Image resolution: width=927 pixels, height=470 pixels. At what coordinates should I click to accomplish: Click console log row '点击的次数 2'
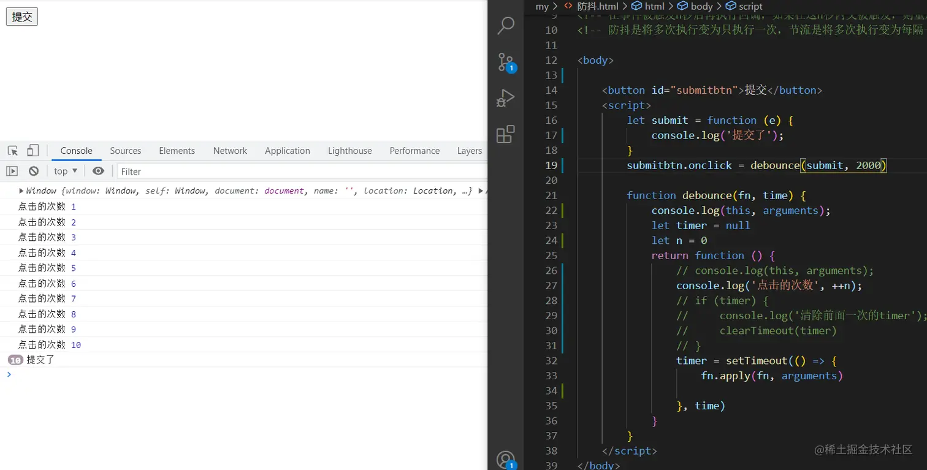pos(243,222)
